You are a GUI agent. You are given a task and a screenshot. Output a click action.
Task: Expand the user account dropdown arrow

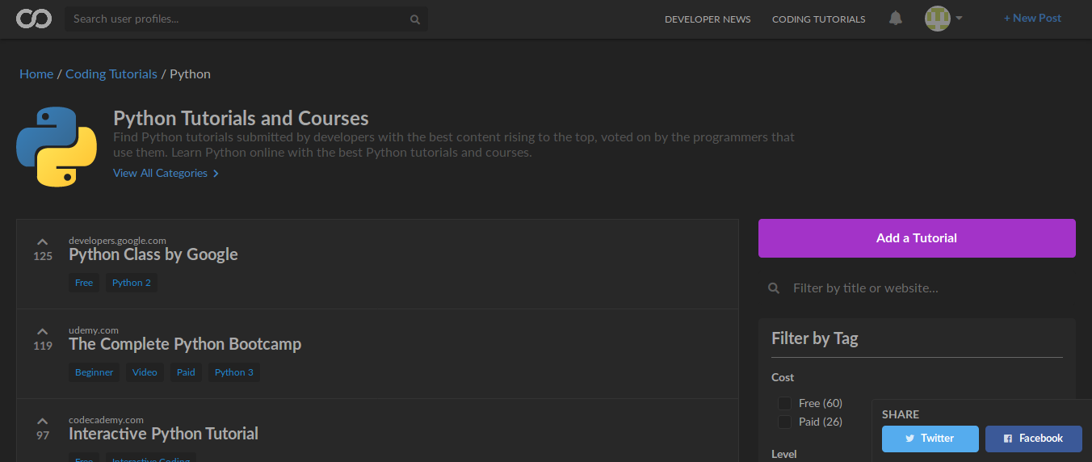pyautogui.click(x=959, y=18)
